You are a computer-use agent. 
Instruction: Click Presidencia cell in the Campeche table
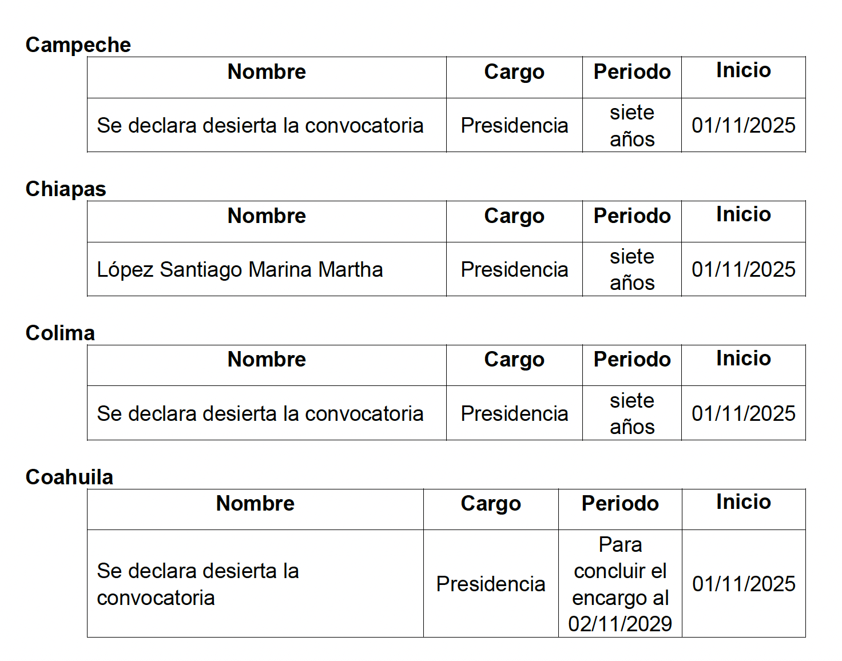click(x=514, y=125)
